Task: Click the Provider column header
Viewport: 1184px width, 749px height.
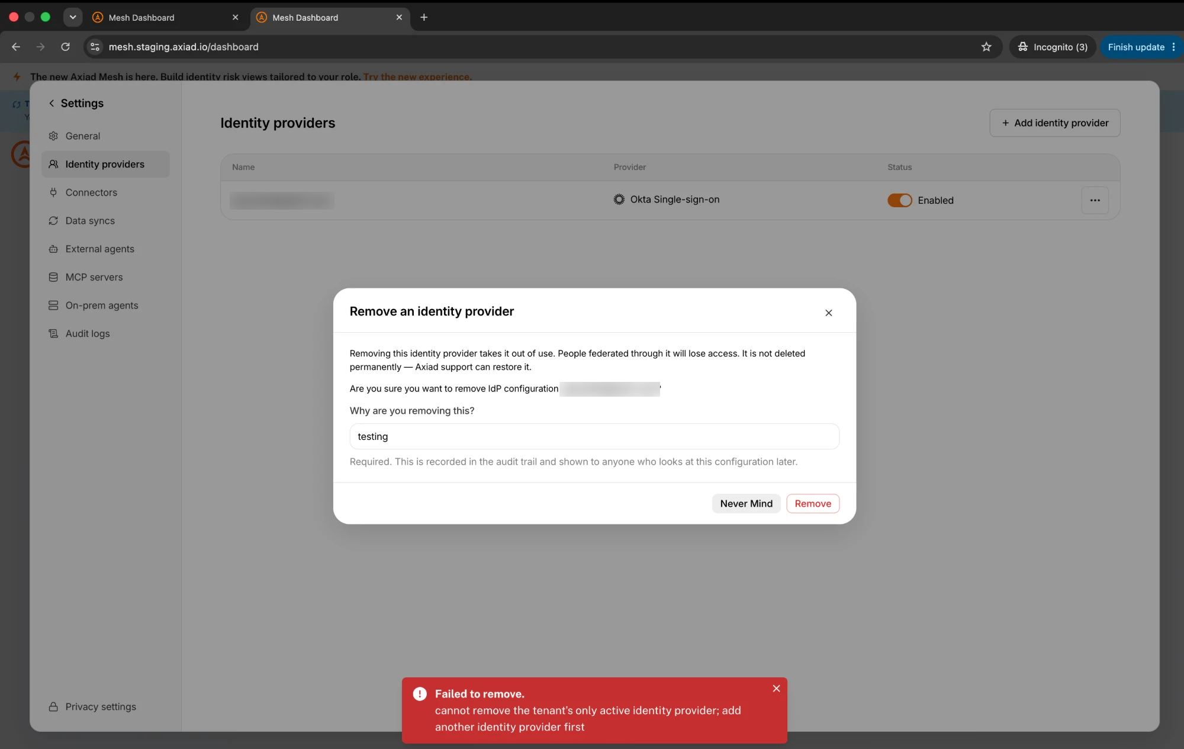Action: [629, 167]
